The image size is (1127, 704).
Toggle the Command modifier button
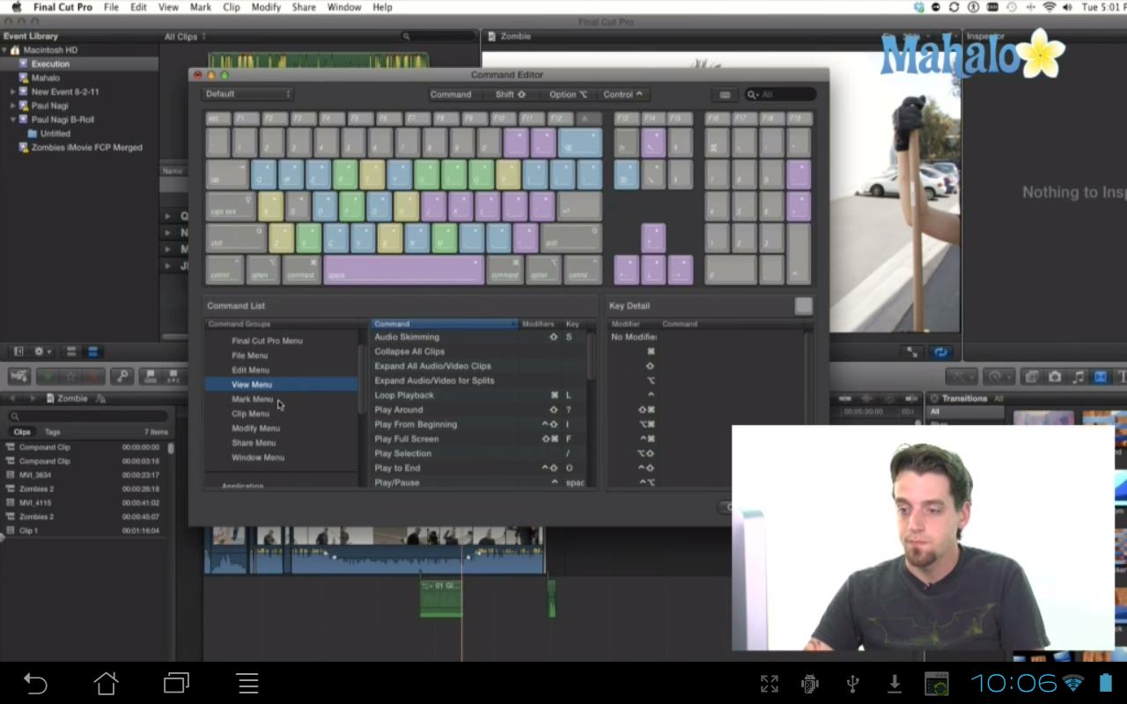coord(451,94)
